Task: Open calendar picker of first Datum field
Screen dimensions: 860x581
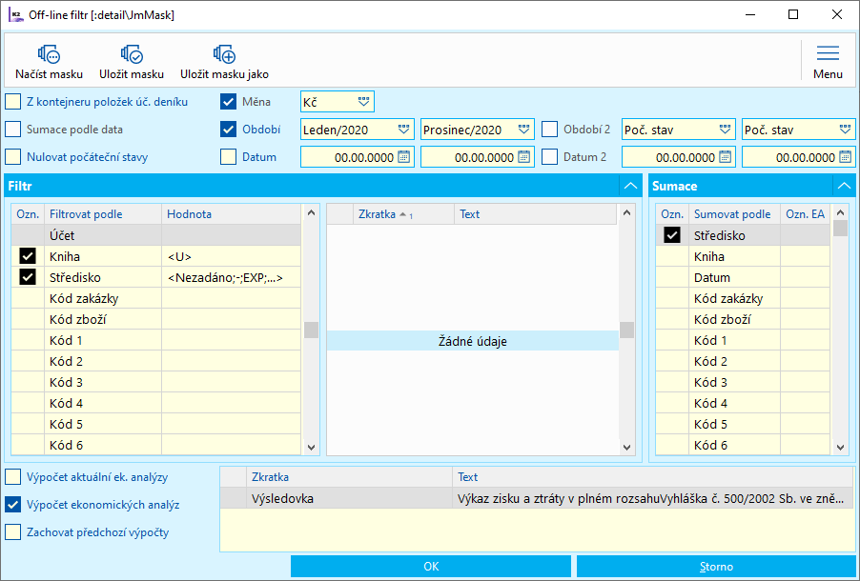Action: tap(403, 157)
